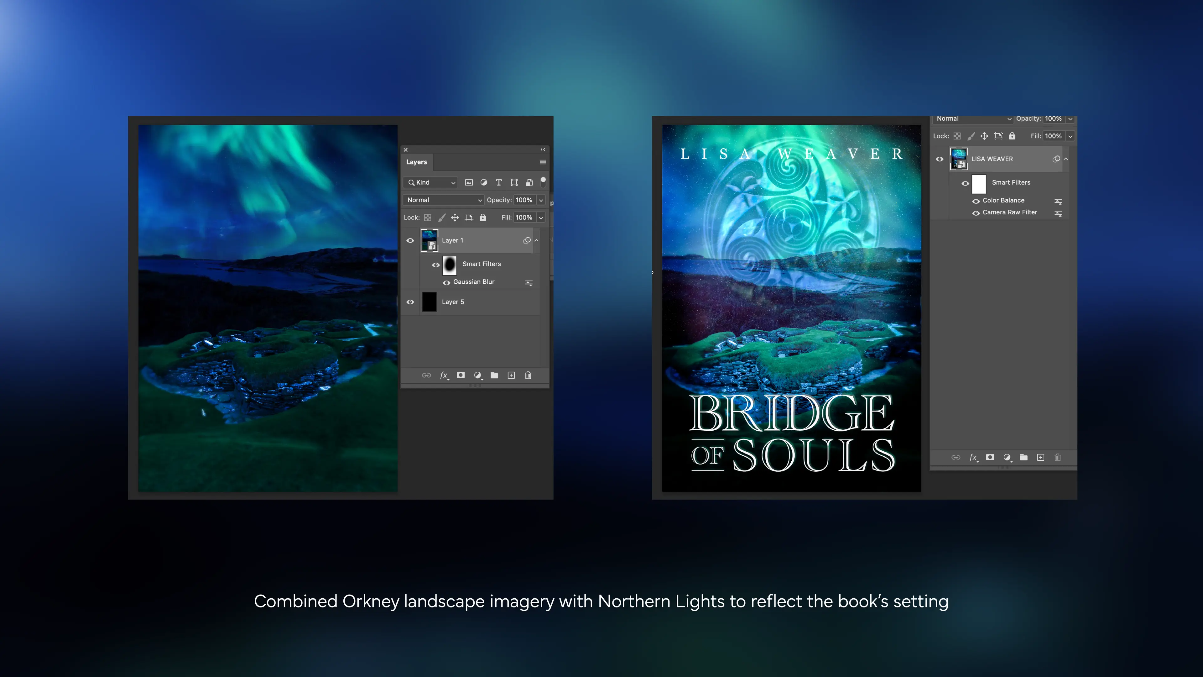The height and width of the screenshot is (677, 1203).
Task: Lock position icon in right panel
Action: (984, 136)
